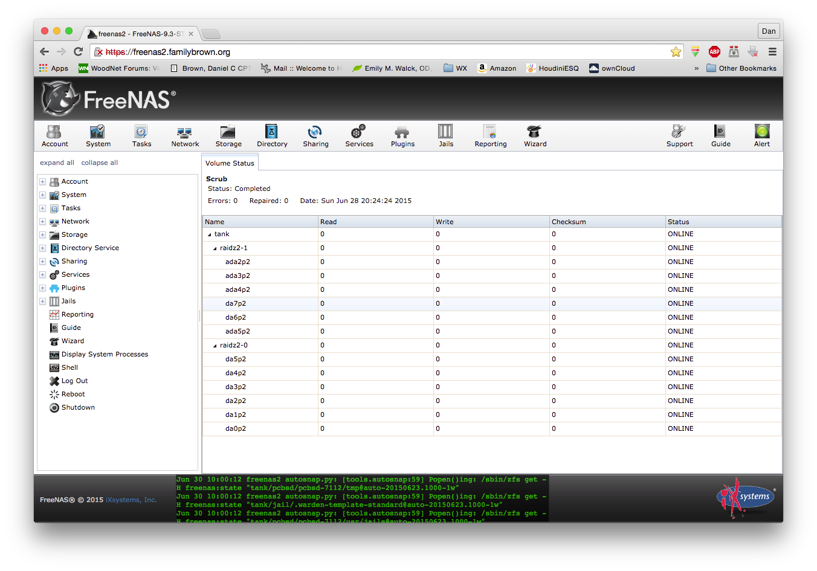817x571 pixels.
Task: Open the Amazon bookmark
Action: point(497,68)
